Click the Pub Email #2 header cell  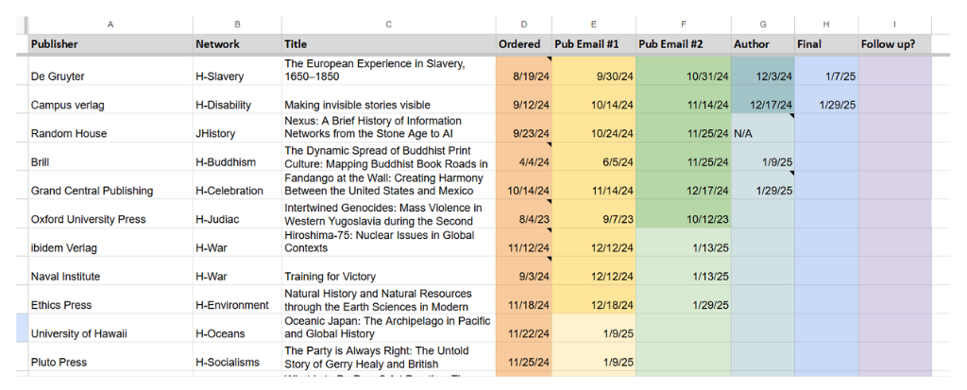click(x=684, y=43)
